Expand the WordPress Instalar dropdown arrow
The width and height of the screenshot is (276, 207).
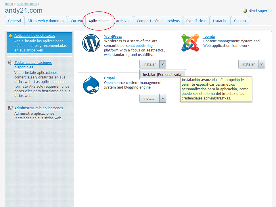pos(163,64)
